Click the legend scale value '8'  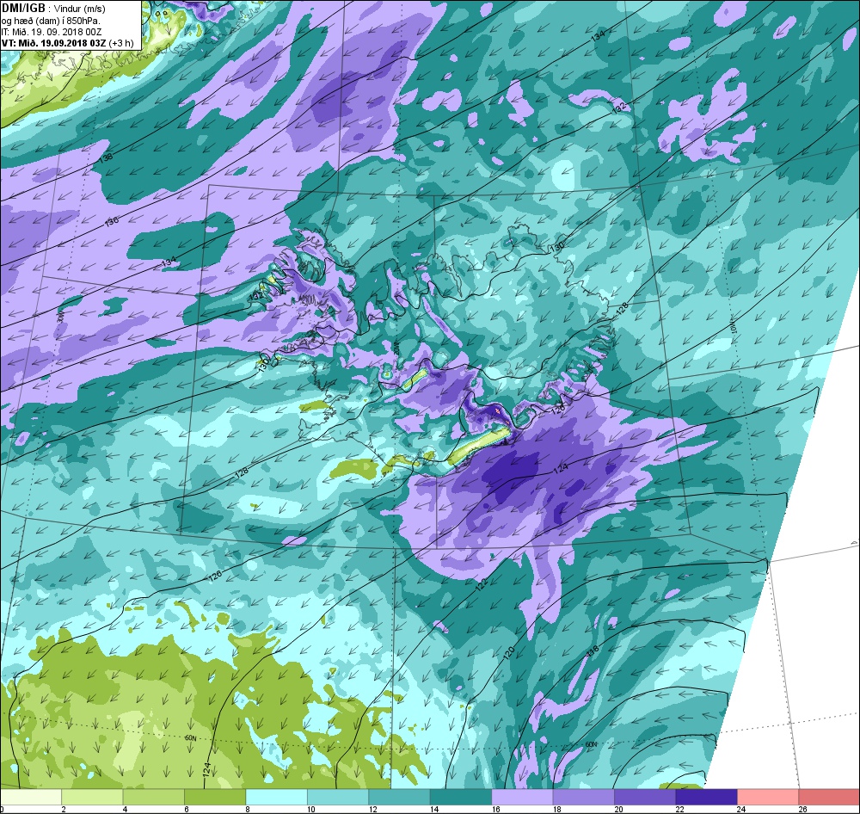pos(249,809)
